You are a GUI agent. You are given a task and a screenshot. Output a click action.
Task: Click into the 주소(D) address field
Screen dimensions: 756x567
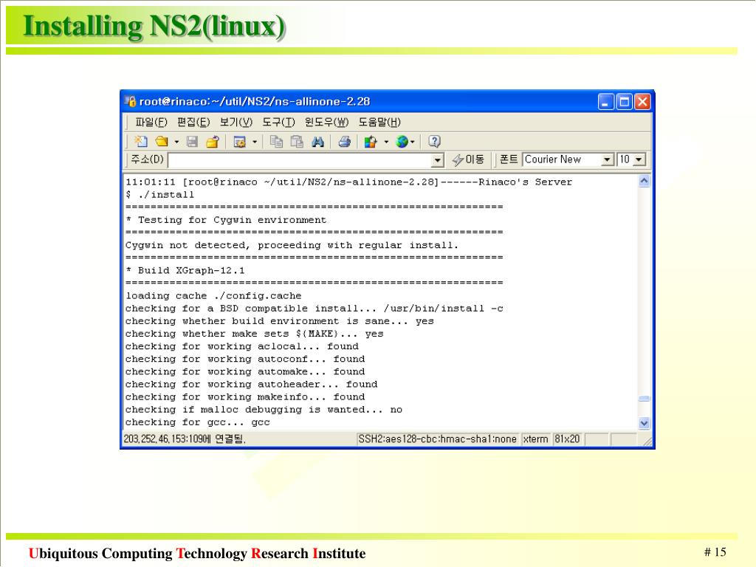pyautogui.click(x=300, y=159)
